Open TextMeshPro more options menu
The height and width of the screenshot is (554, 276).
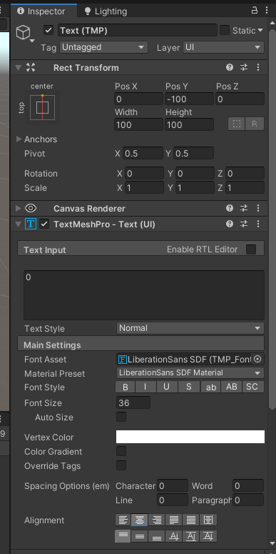(258, 224)
